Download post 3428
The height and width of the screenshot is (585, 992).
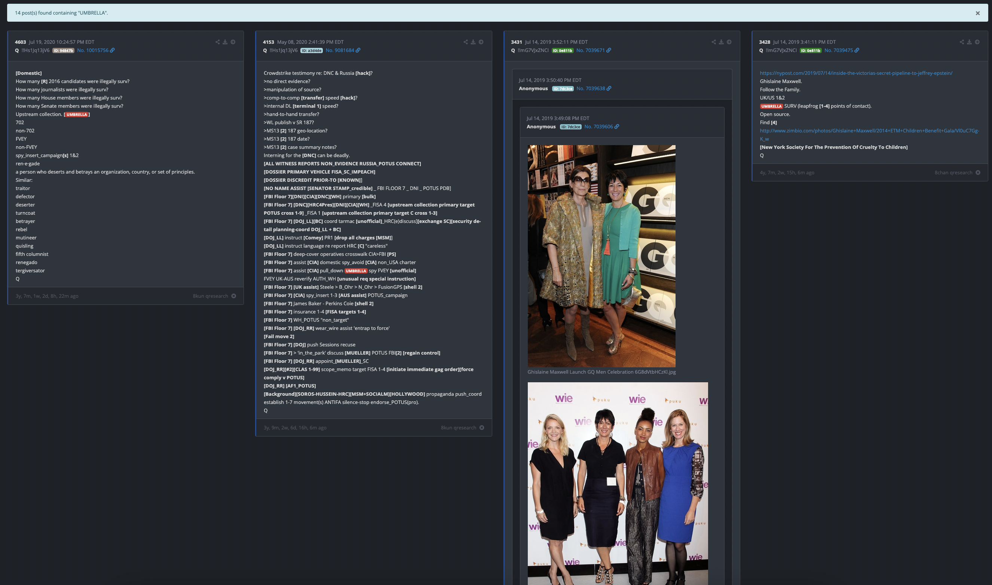pos(969,42)
